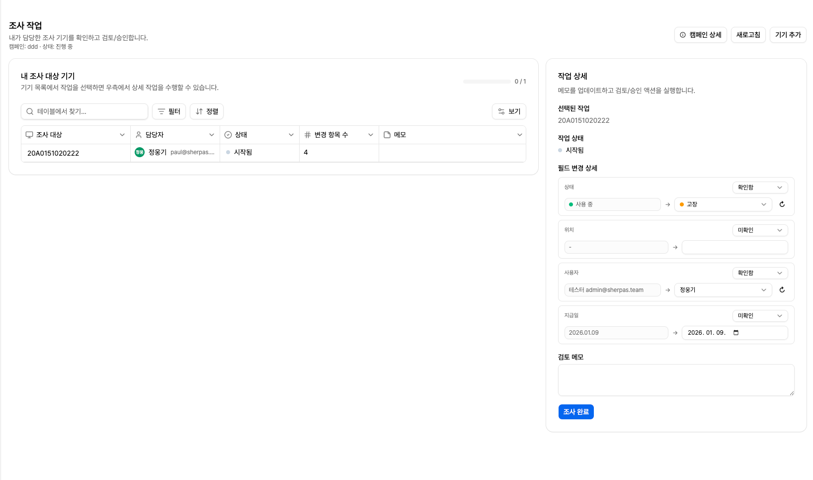Open the 위치 미확인 confirmation dropdown
Image resolution: width=813 pixels, height=480 pixels.
point(760,230)
